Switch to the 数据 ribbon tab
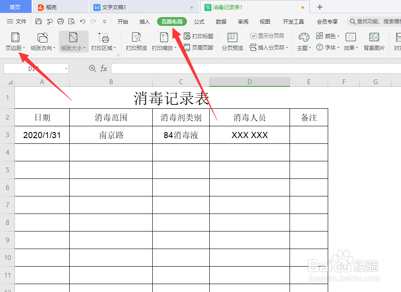The width and height of the screenshot is (401, 292). 221,21
